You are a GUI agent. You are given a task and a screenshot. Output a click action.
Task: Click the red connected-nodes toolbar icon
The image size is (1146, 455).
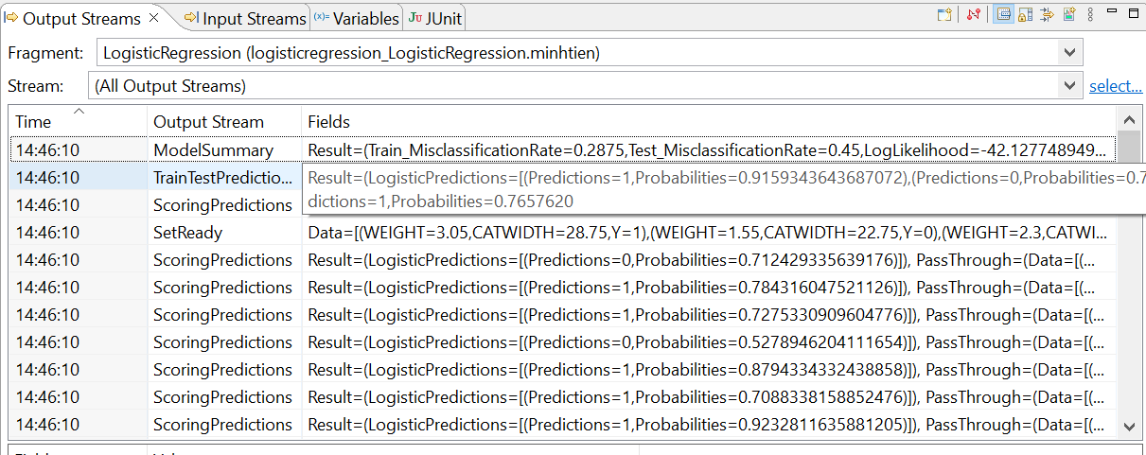pos(974,15)
